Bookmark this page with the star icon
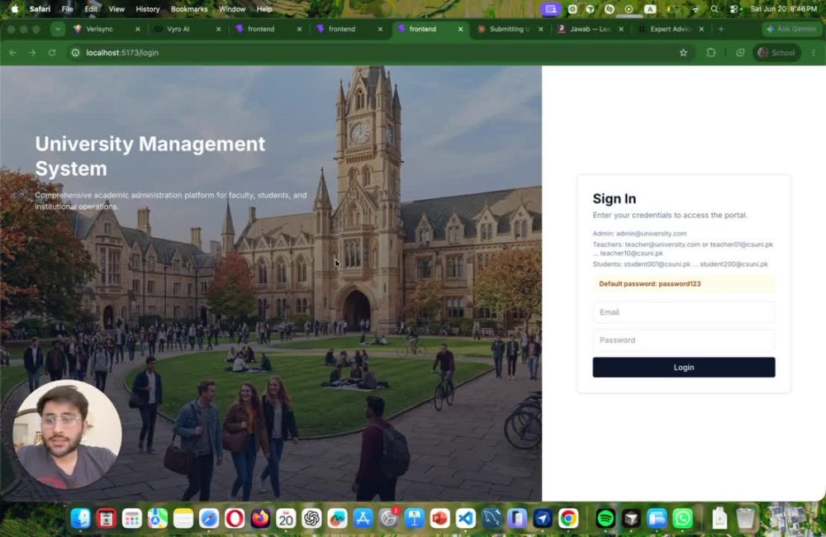Screen dimensions: 826x537 683,53
